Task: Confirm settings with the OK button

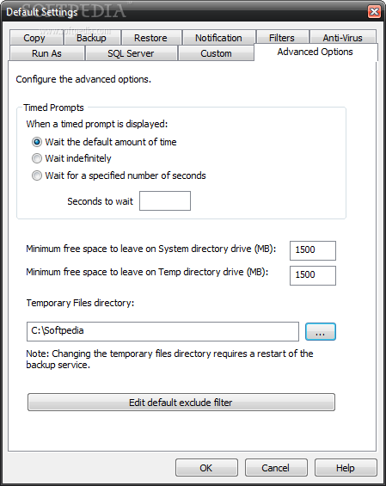Action: (206, 467)
